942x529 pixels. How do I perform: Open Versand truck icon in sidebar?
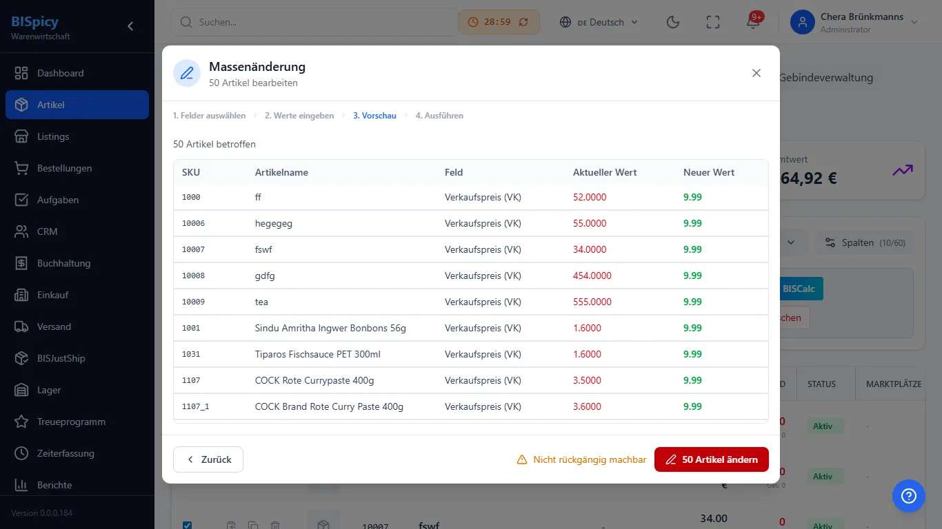21,326
